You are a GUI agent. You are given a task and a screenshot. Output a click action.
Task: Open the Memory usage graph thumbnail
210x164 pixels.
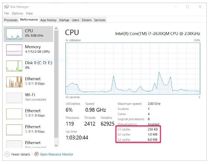click(x=14, y=50)
